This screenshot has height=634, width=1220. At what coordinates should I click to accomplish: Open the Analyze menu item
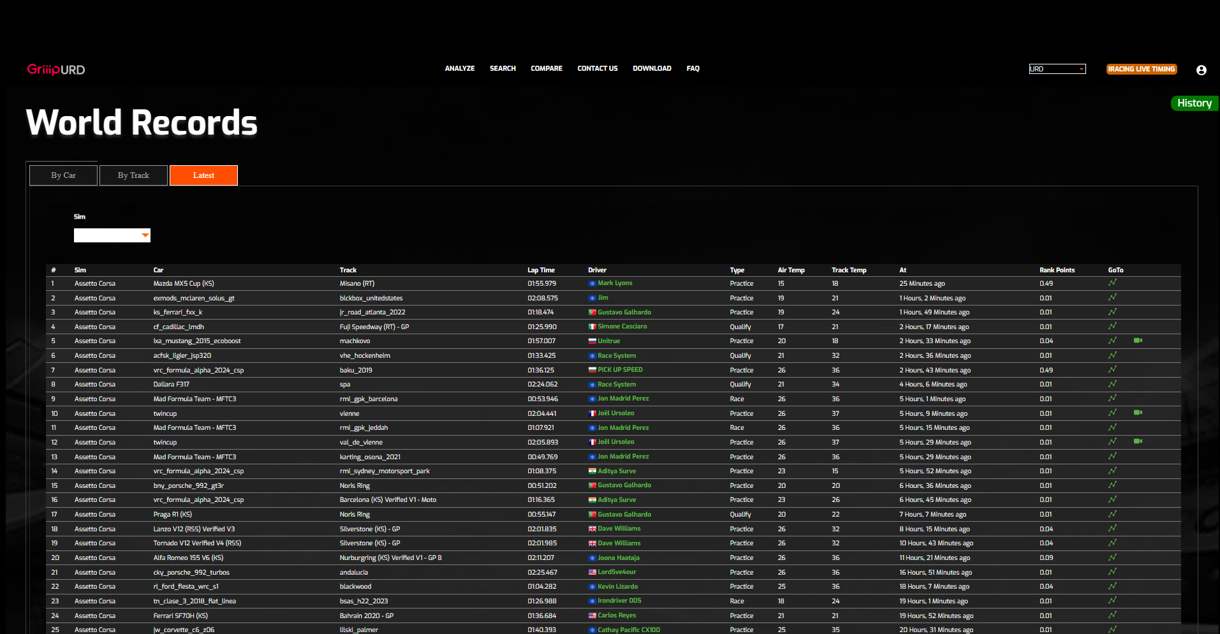pos(460,68)
